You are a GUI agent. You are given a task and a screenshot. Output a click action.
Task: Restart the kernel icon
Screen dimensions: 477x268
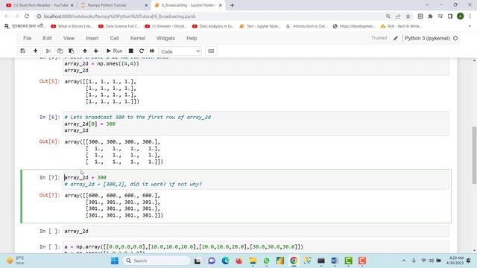(x=142, y=51)
